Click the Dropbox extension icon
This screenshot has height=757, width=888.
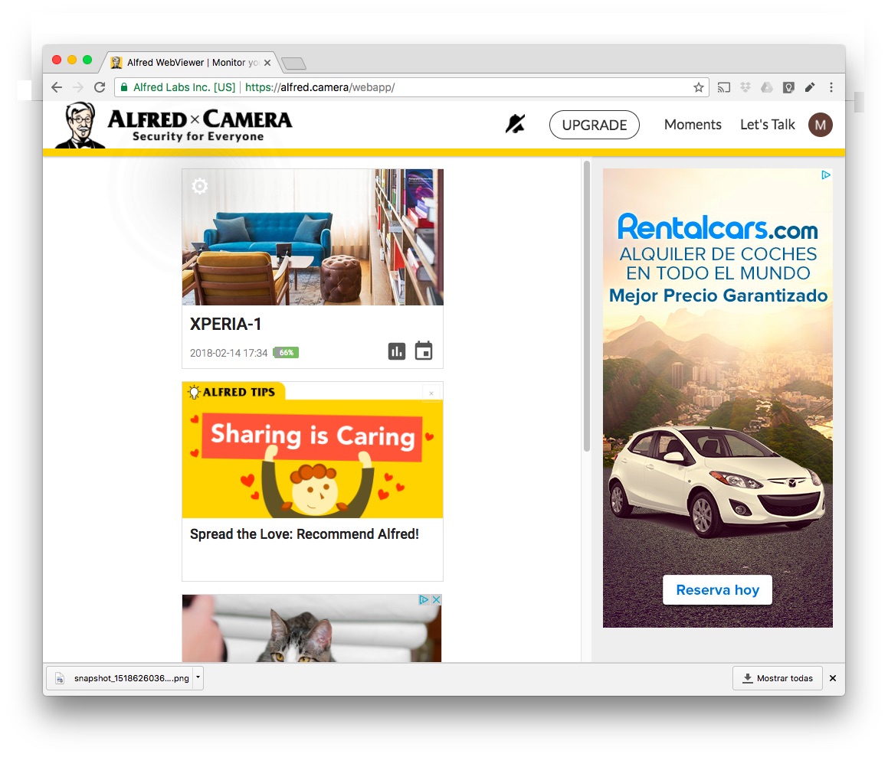[745, 87]
